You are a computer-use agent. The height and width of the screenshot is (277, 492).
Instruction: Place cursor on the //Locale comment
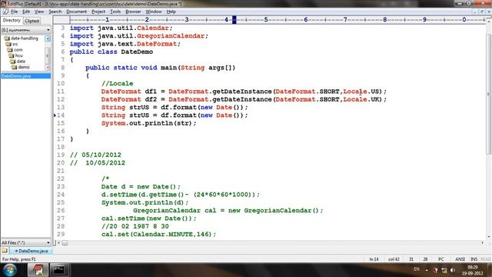click(x=117, y=84)
